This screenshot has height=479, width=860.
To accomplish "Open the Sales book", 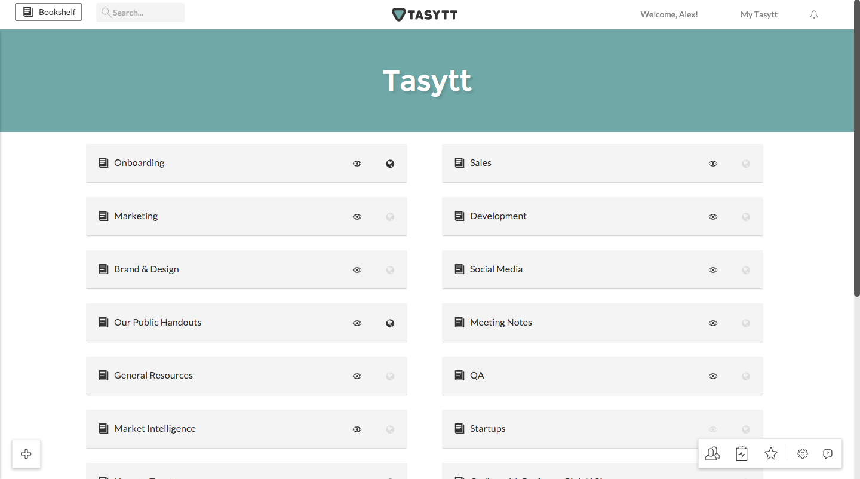I will coord(603,163).
